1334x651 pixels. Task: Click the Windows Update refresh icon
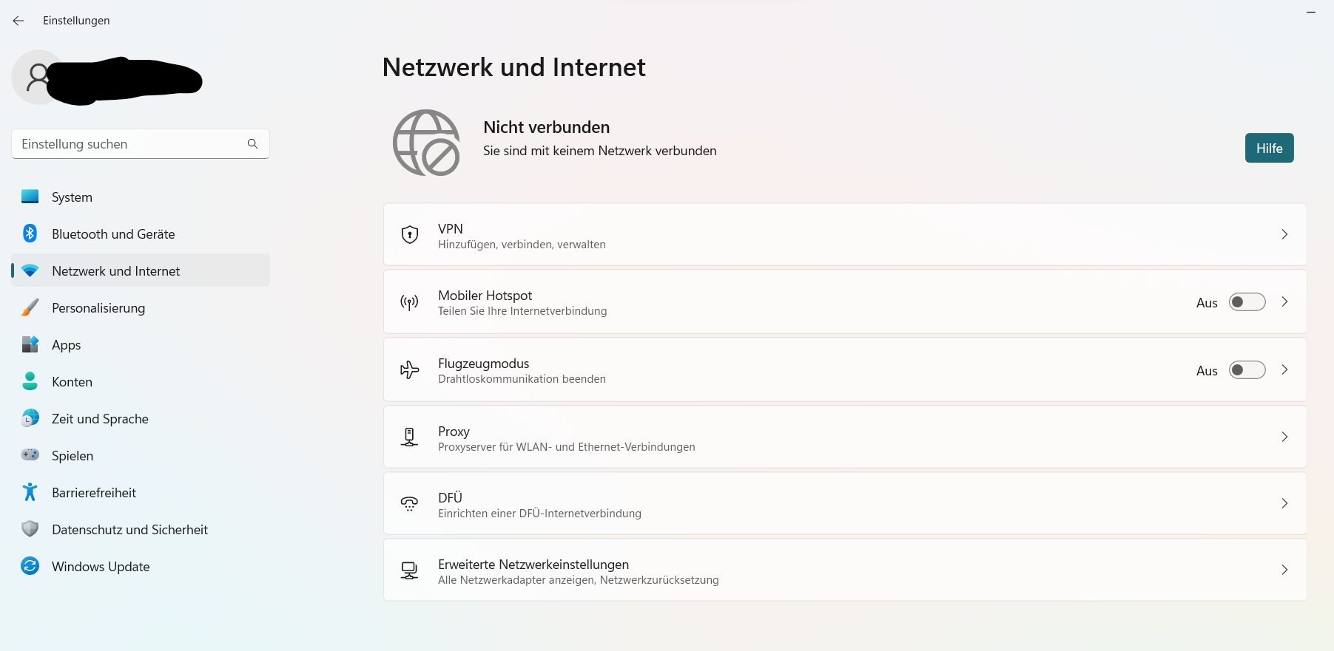[30, 566]
